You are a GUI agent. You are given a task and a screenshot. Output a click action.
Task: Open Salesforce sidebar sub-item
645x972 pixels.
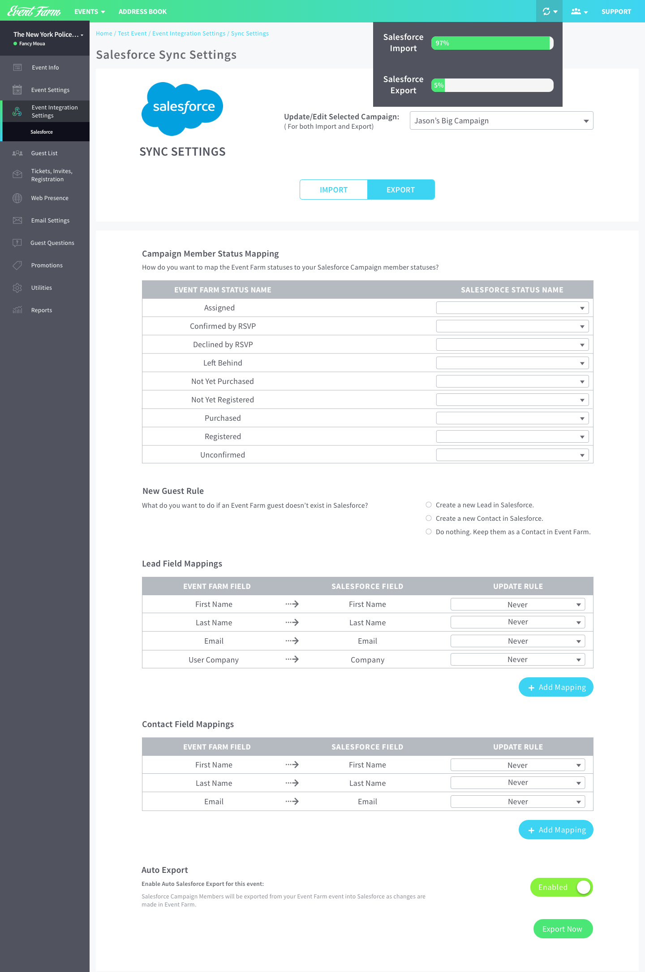[42, 132]
